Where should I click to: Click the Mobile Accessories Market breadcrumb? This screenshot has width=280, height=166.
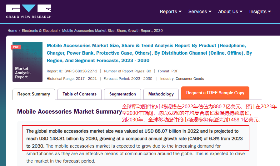coord(112,31)
